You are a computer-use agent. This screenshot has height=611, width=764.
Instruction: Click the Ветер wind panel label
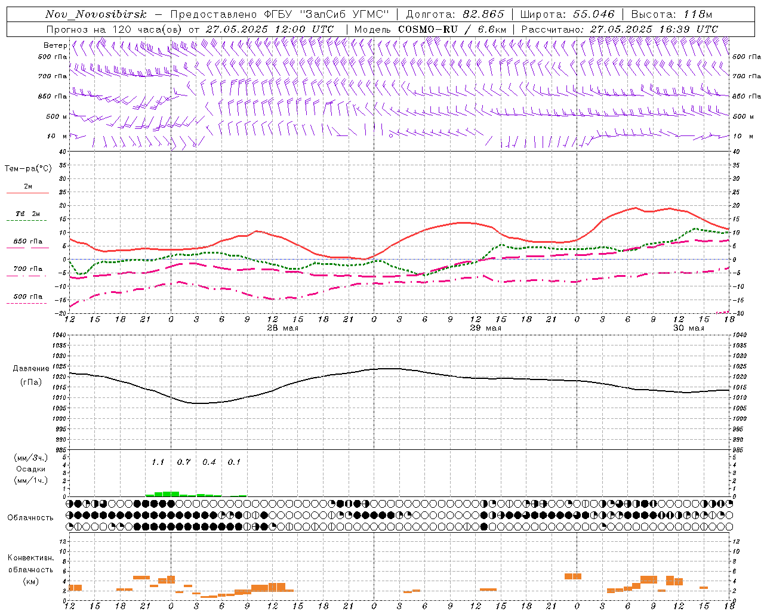[x=55, y=45]
